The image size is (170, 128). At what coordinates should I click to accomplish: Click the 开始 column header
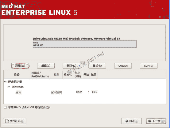pyautogui.click(x=86, y=75)
